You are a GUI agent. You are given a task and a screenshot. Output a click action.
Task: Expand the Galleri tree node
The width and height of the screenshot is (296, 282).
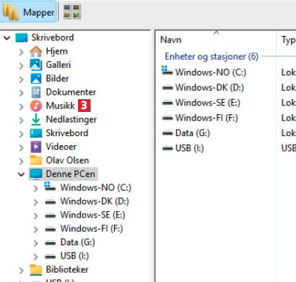click(x=21, y=65)
